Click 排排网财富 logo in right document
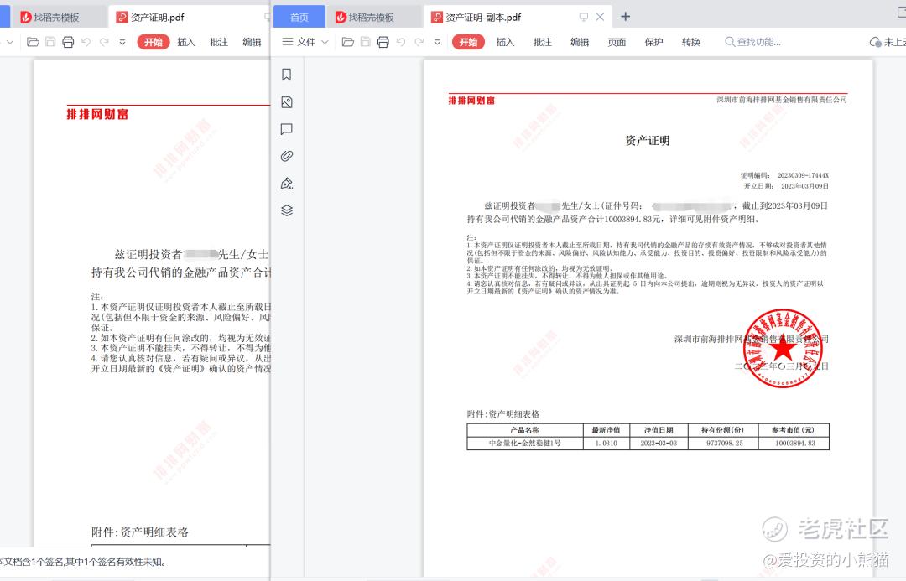The height and width of the screenshot is (581, 906). pos(471,101)
